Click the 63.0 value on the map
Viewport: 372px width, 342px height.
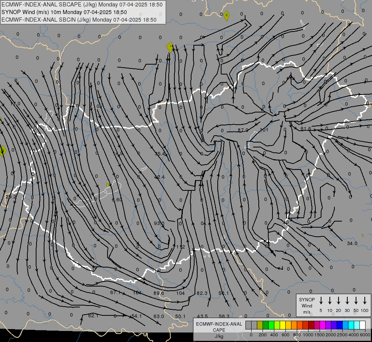point(159,317)
